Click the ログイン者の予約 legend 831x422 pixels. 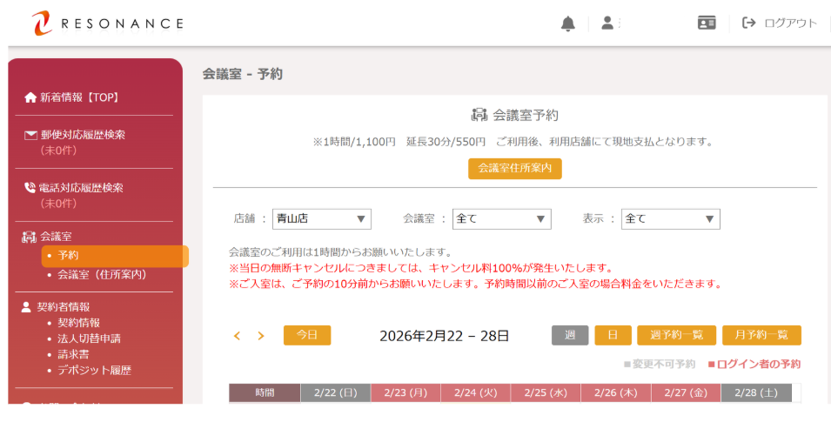click(x=754, y=365)
